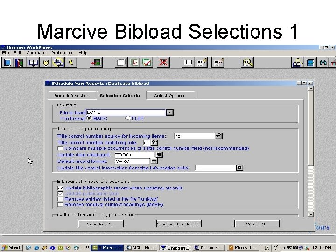The height and width of the screenshot is (252, 336).
Task: Click Internet Explorer quick launch icon
Action: tap(36, 248)
